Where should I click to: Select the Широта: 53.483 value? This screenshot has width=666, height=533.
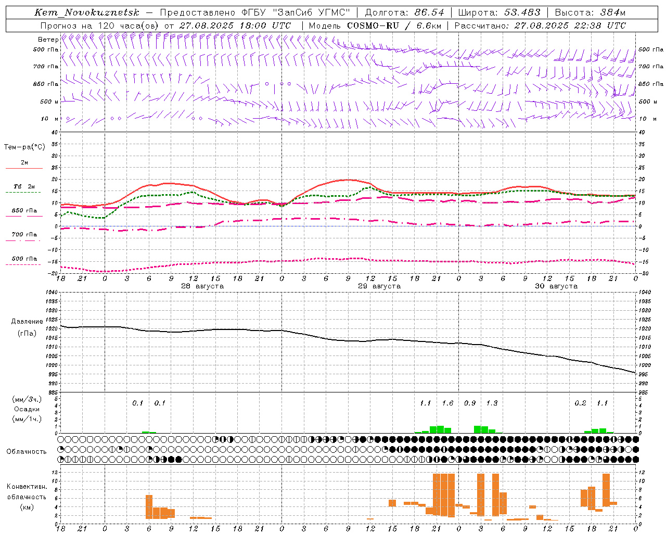click(499, 12)
